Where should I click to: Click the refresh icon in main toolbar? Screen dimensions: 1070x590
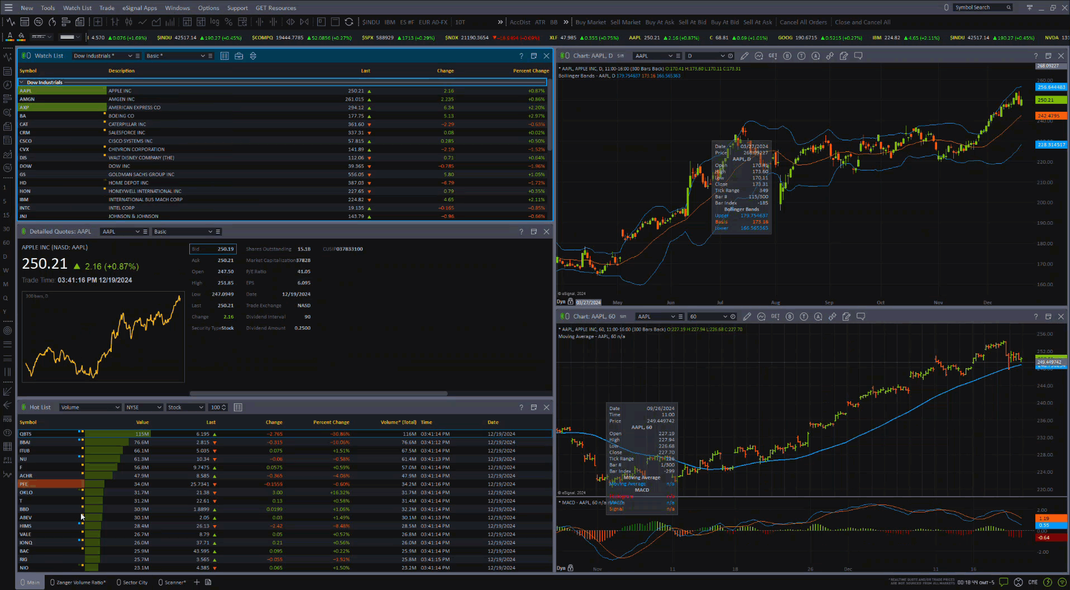349,22
